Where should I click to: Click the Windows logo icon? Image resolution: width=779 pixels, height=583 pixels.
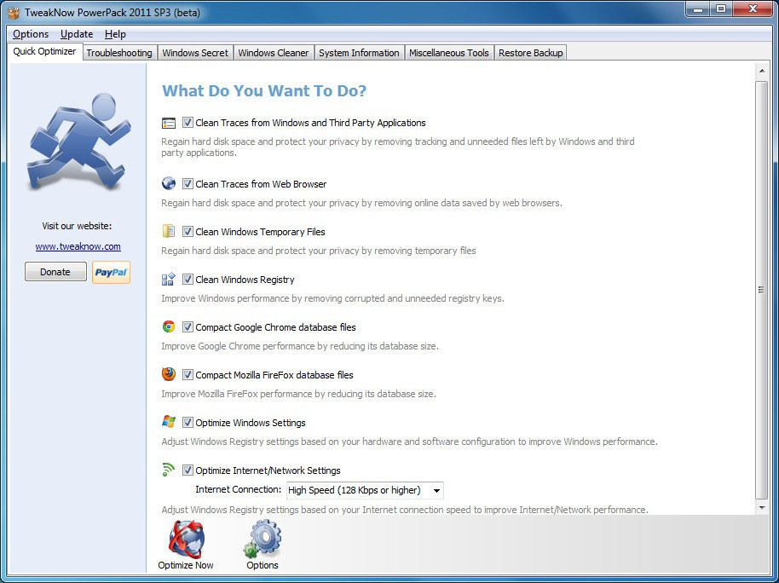[169, 422]
